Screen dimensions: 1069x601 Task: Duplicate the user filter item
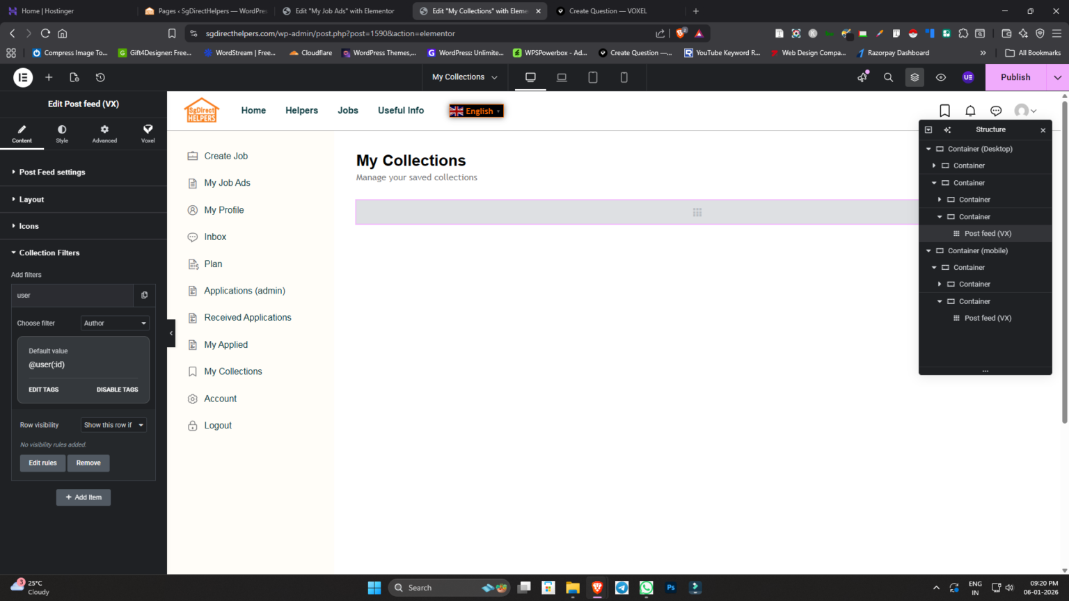[144, 295]
